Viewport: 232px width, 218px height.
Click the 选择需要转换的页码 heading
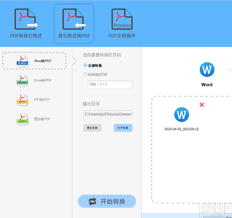(x=102, y=55)
